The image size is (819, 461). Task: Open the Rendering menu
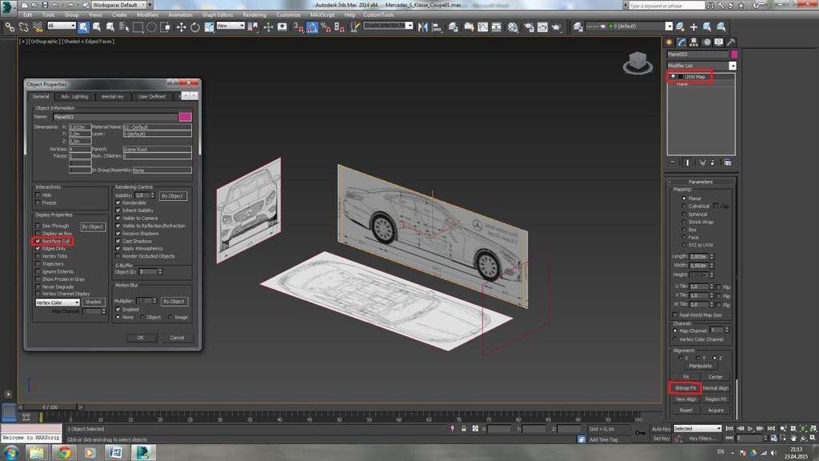254,15
